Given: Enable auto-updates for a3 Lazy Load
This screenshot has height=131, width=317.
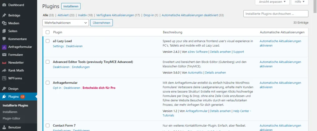Looking at the screenshot, I should coord(280,43).
